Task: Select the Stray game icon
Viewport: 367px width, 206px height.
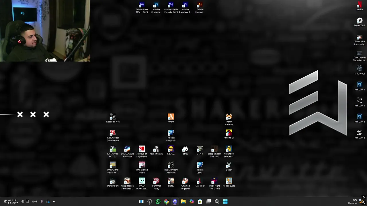Action: (185, 150)
